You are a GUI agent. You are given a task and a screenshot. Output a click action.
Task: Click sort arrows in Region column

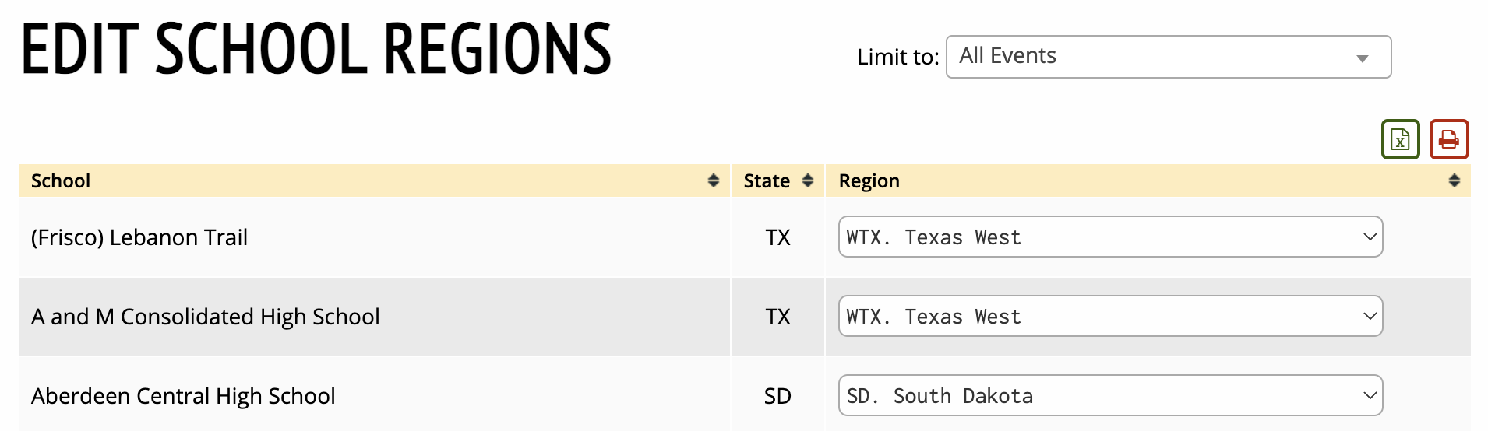pyautogui.click(x=1454, y=180)
